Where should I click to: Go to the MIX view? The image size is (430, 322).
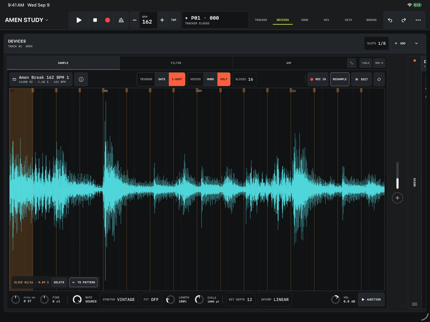(x=326, y=20)
